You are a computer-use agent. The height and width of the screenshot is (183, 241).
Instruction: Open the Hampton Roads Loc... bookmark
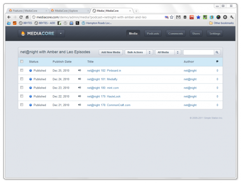[x=97, y=23]
